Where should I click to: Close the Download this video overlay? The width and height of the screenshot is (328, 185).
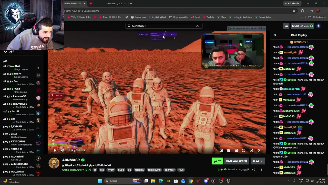[x=264, y=28]
